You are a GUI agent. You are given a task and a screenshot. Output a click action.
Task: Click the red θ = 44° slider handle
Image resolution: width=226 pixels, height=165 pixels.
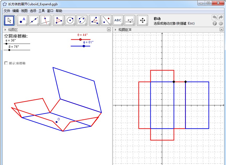pyautogui.click(x=80, y=39)
